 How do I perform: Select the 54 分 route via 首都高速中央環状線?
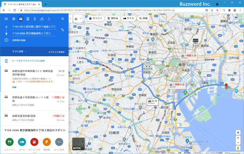point(35,79)
